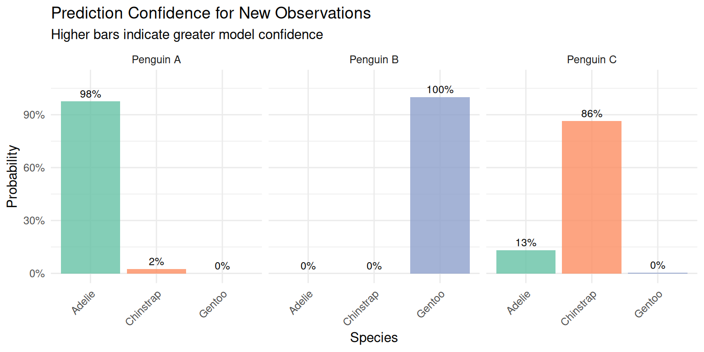Click the Penguin B panel header
704x352 pixels.
coord(374,60)
